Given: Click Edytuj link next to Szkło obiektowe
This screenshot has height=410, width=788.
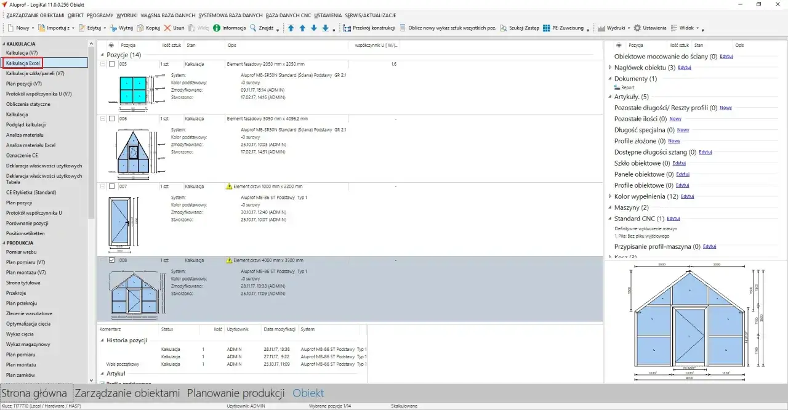Looking at the screenshot, I should tap(679, 163).
